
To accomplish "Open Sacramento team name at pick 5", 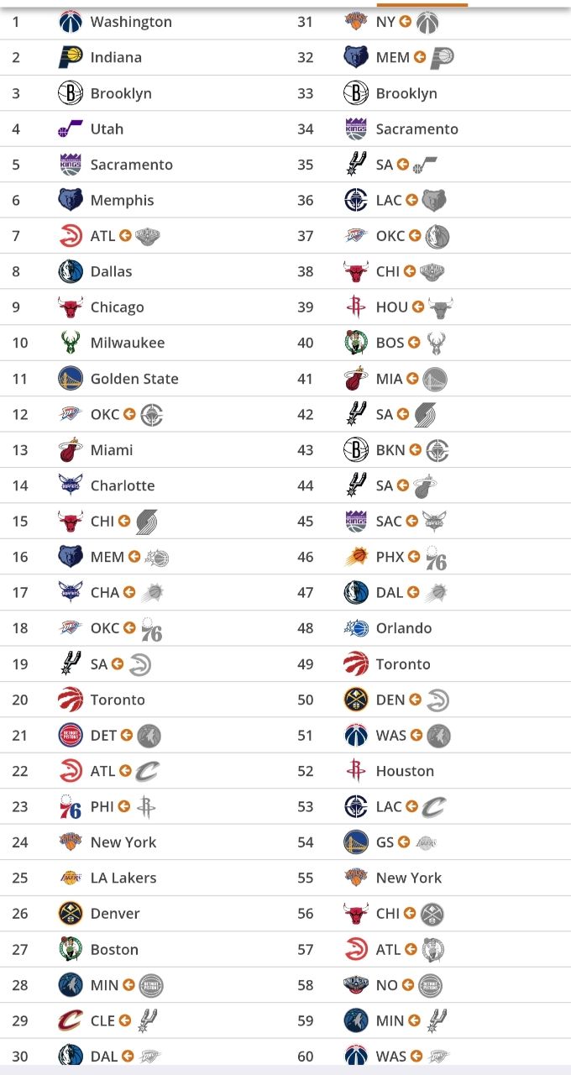I will (132, 165).
